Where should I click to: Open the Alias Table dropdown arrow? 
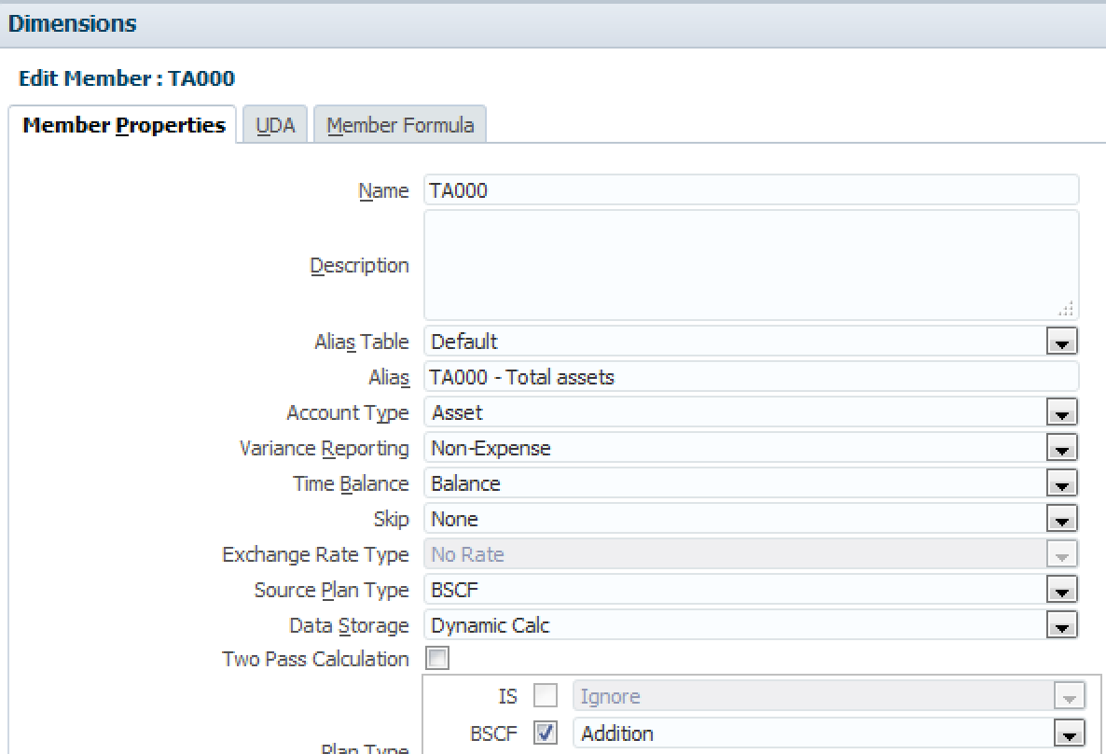[1061, 342]
